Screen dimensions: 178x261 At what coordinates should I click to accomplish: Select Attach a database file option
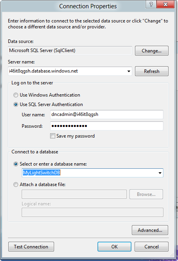click(x=16, y=185)
